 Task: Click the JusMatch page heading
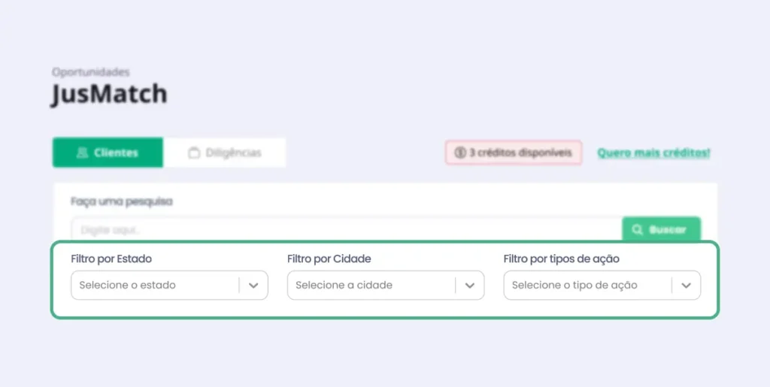109,95
